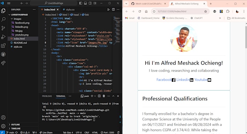247x134 pixels.
Task: Open the Explorer view in activity bar
Action: tap(3, 11)
